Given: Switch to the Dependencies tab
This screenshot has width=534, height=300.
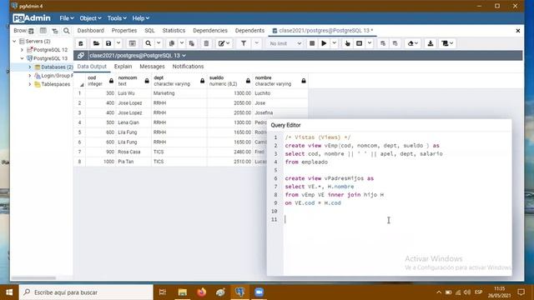Looking at the screenshot, I should point(210,31).
